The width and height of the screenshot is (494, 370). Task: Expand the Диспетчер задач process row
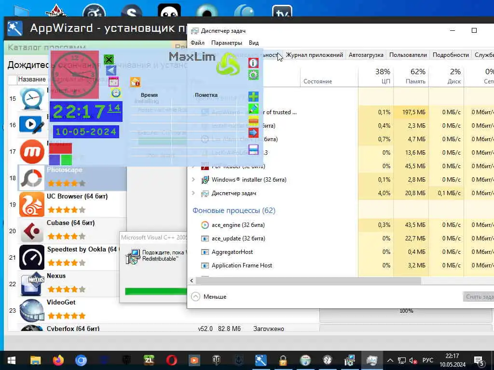(x=193, y=193)
